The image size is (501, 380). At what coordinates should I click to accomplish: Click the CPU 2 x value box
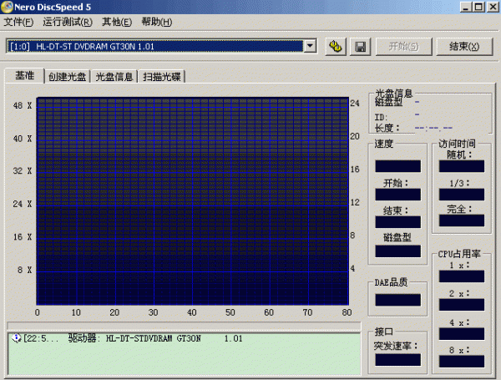[462, 305]
